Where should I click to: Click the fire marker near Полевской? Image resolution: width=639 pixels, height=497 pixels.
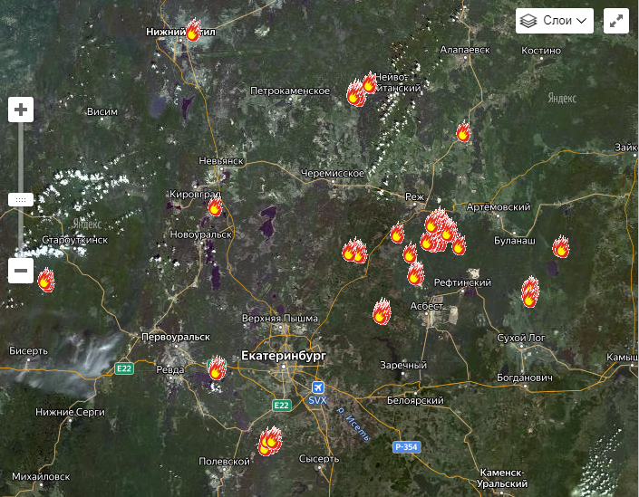(269, 441)
